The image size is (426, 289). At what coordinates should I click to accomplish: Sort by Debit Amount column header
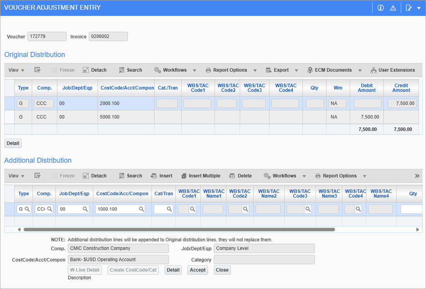(x=366, y=88)
